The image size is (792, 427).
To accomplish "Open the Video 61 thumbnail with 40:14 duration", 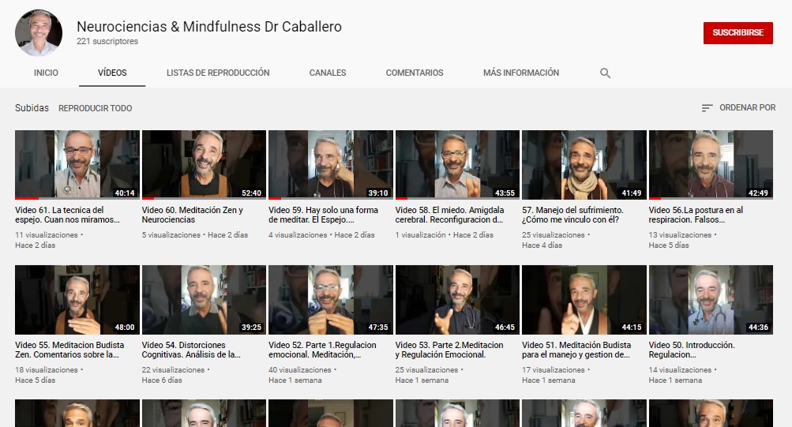I will coord(77,164).
